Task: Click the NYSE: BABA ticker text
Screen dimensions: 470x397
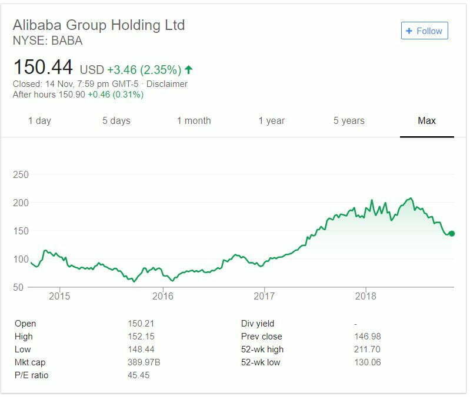Action: [x=48, y=41]
